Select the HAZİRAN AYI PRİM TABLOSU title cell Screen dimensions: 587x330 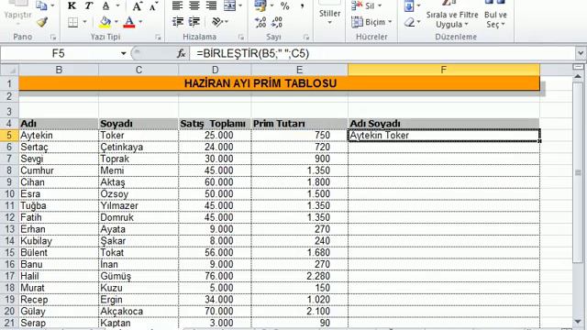pyautogui.click(x=279, y=83)
